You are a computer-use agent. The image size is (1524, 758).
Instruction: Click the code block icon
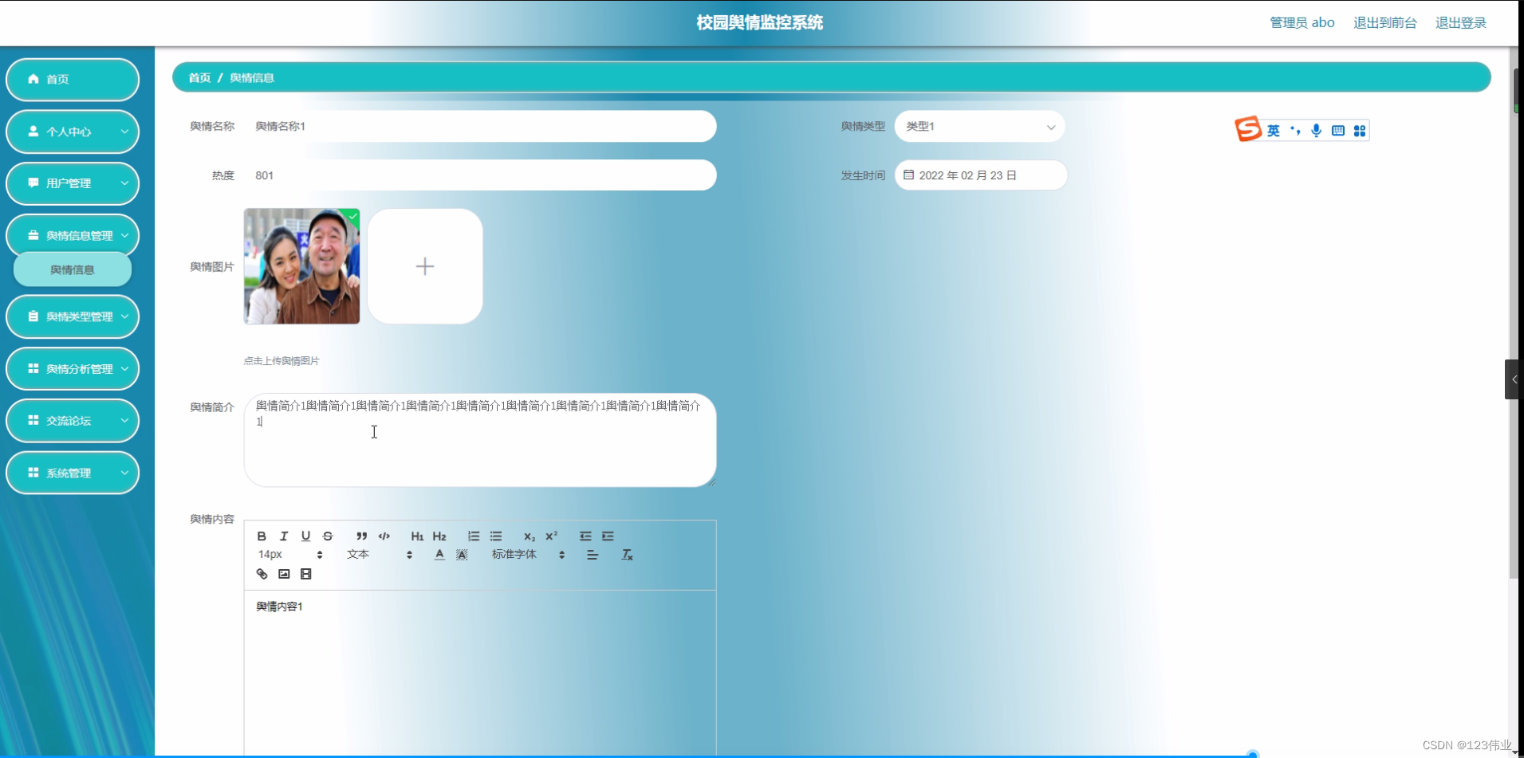pyautogui.click(x=384, y=536)
